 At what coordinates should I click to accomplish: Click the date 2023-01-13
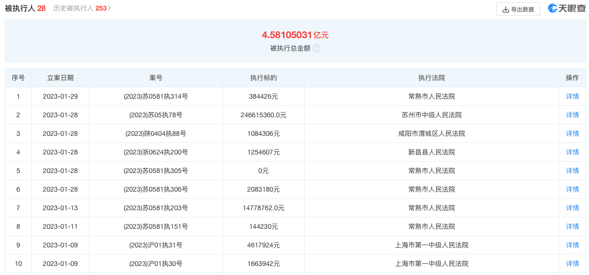[60, 208]
